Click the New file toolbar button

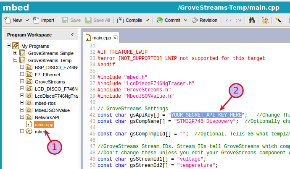(x=13, y=20)
